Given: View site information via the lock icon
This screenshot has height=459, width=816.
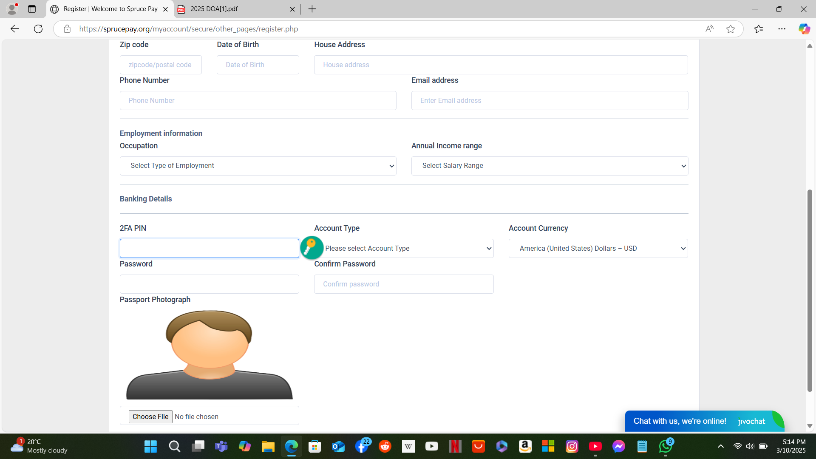Looking at the screenshot, I should [x=67, y=29].
